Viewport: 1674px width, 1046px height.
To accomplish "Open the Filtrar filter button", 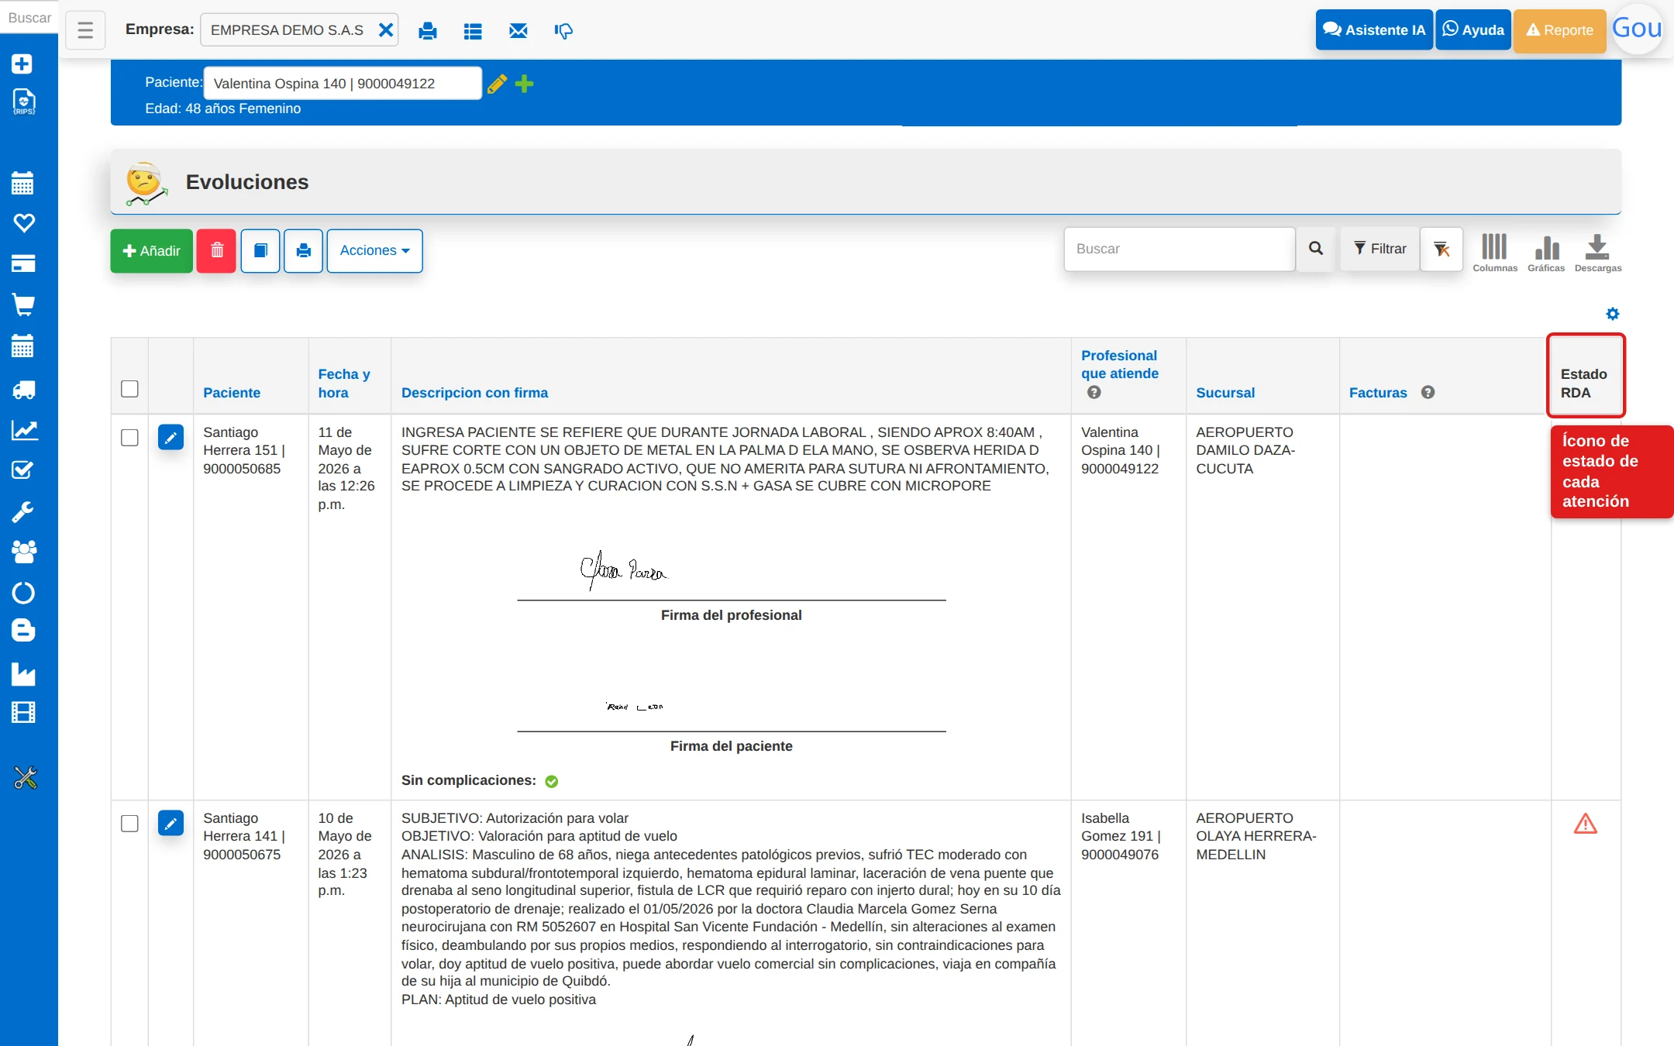I will click(x=1379, y=249).
